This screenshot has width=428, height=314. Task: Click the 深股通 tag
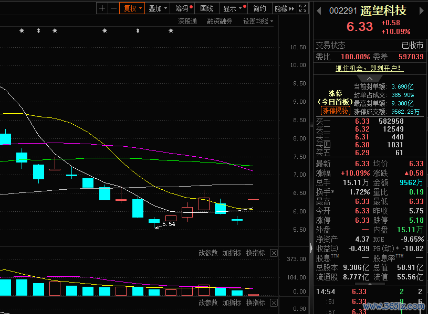tap(187, 21)
